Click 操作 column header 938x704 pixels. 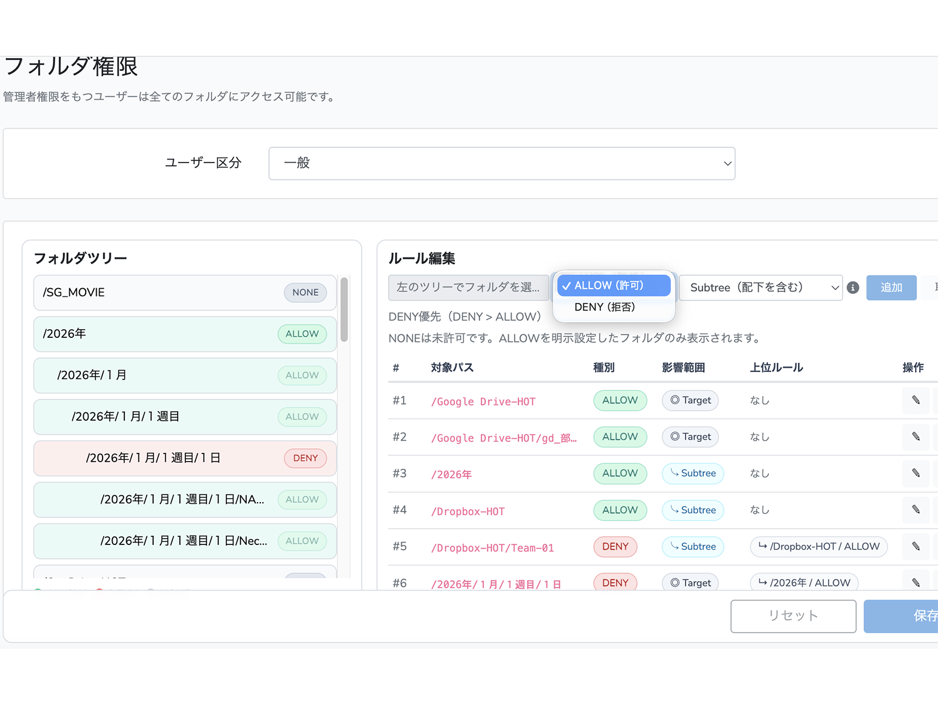[913, 367]
